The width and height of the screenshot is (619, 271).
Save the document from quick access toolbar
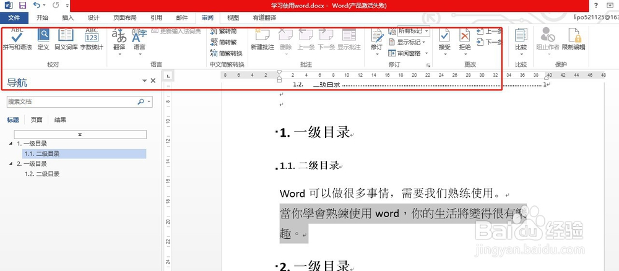[22, 6]
